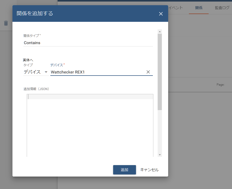232x189 pixels.
Task: Click the 追加情報（JSON） label
Action: coord(36,89)
